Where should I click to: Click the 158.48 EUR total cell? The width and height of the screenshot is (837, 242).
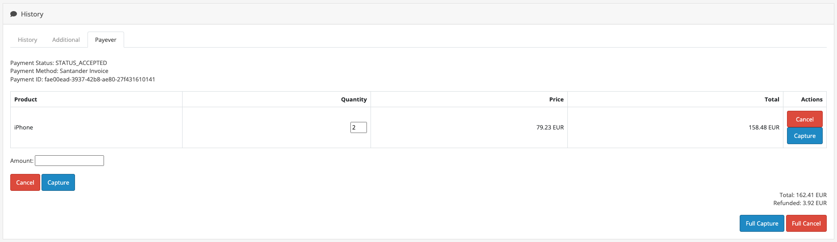pos(675,127)
